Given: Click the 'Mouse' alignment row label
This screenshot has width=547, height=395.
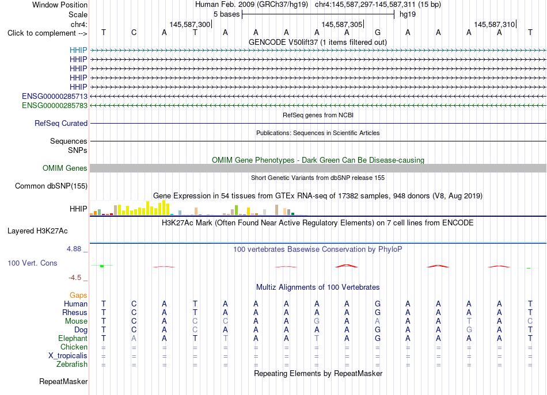Looking at the screenshot, I should tap(76, 321).
